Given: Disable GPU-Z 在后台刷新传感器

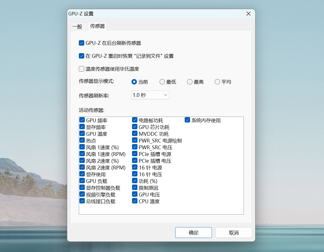Looking at the screenshot, I should click(81, 43).
